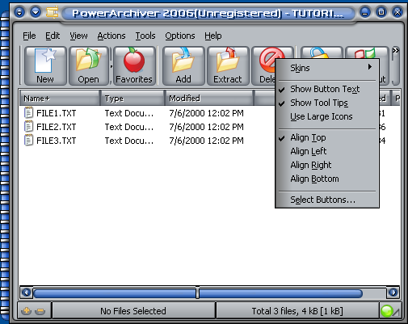Click the title bar up-down arrows button
Viewport: 408px width, 324px height.
pos(19,12)
